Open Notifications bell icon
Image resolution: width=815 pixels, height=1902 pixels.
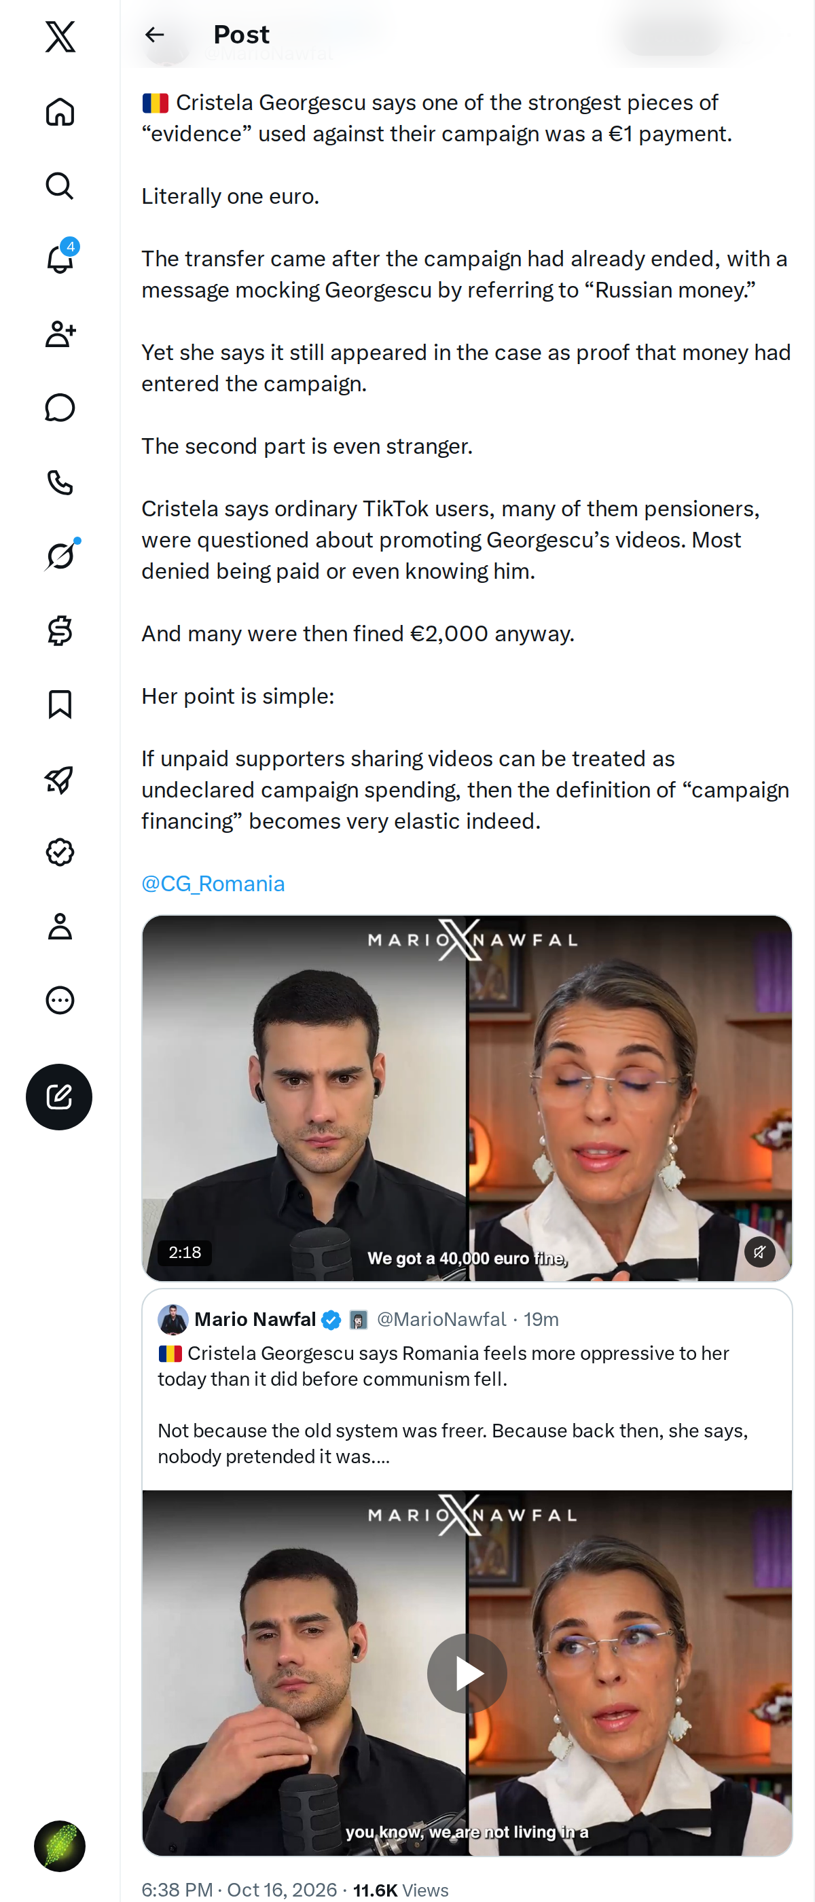pos(60,259)
